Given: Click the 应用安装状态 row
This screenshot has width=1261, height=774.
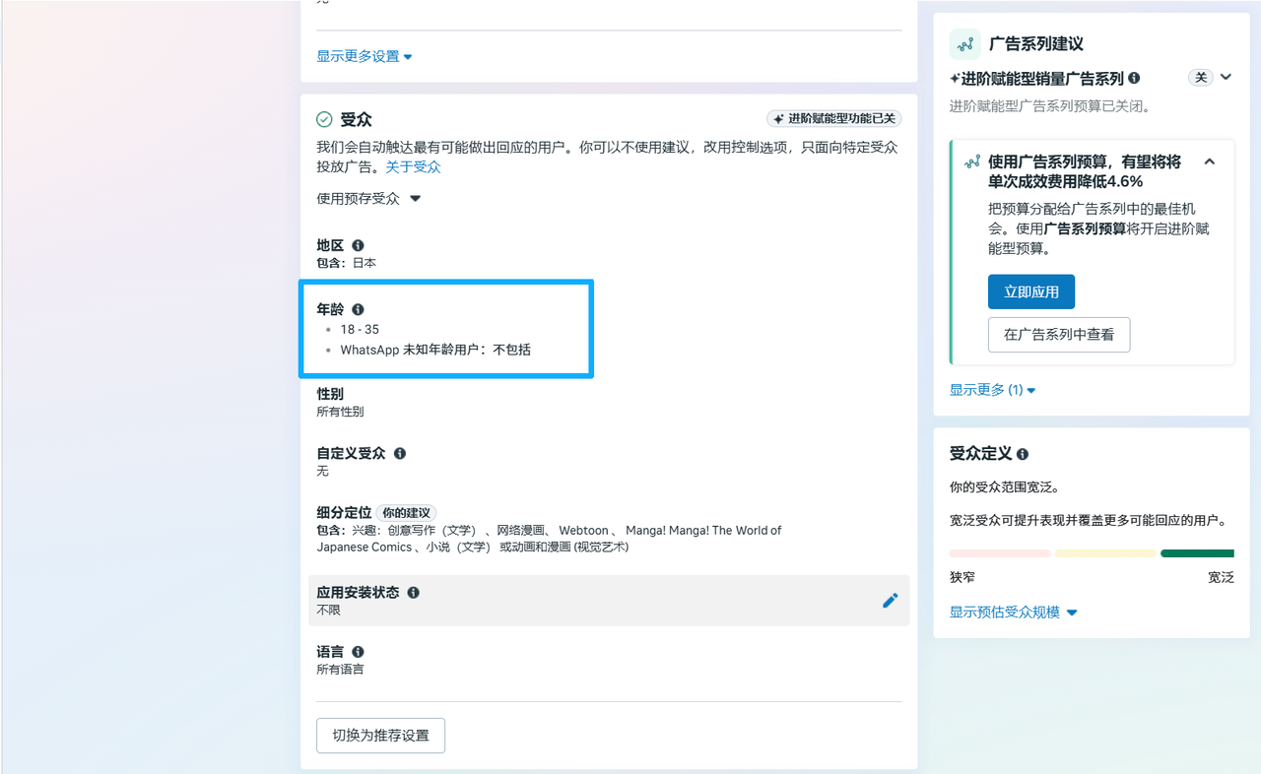Looking at the screenshot, I should point(609,601).
